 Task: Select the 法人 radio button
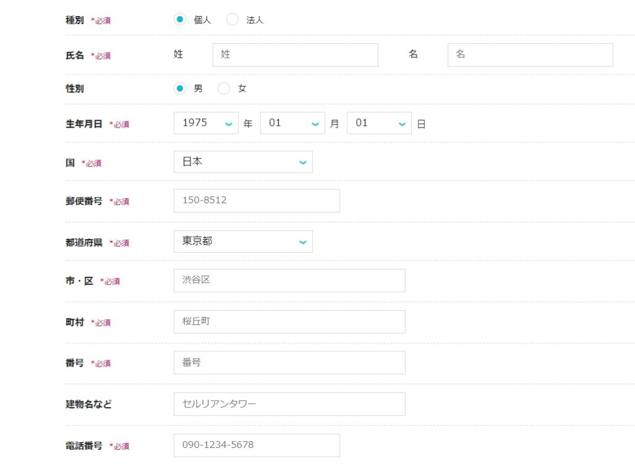point(233,19)
